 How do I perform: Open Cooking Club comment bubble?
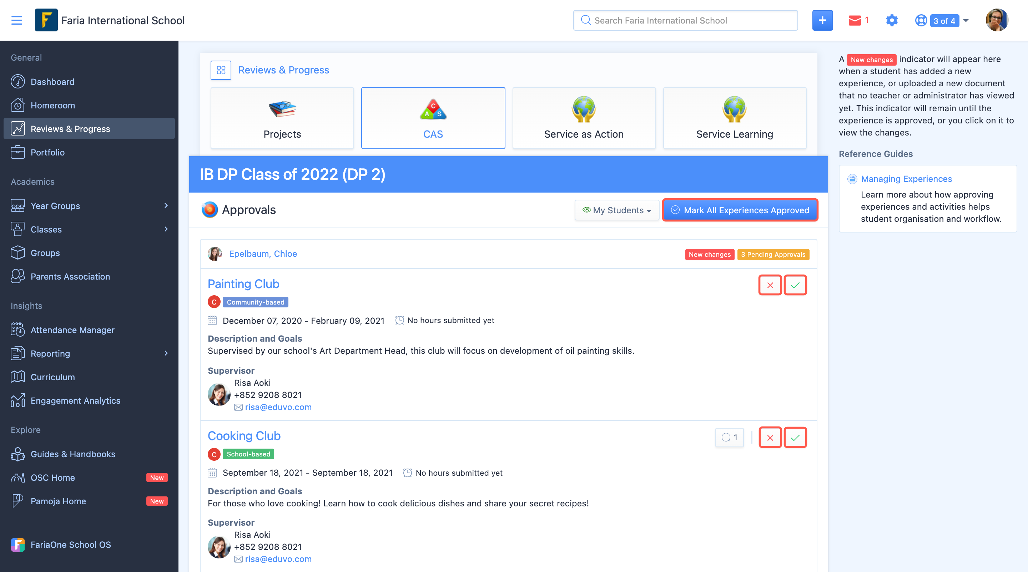click(x=730, y=437)
